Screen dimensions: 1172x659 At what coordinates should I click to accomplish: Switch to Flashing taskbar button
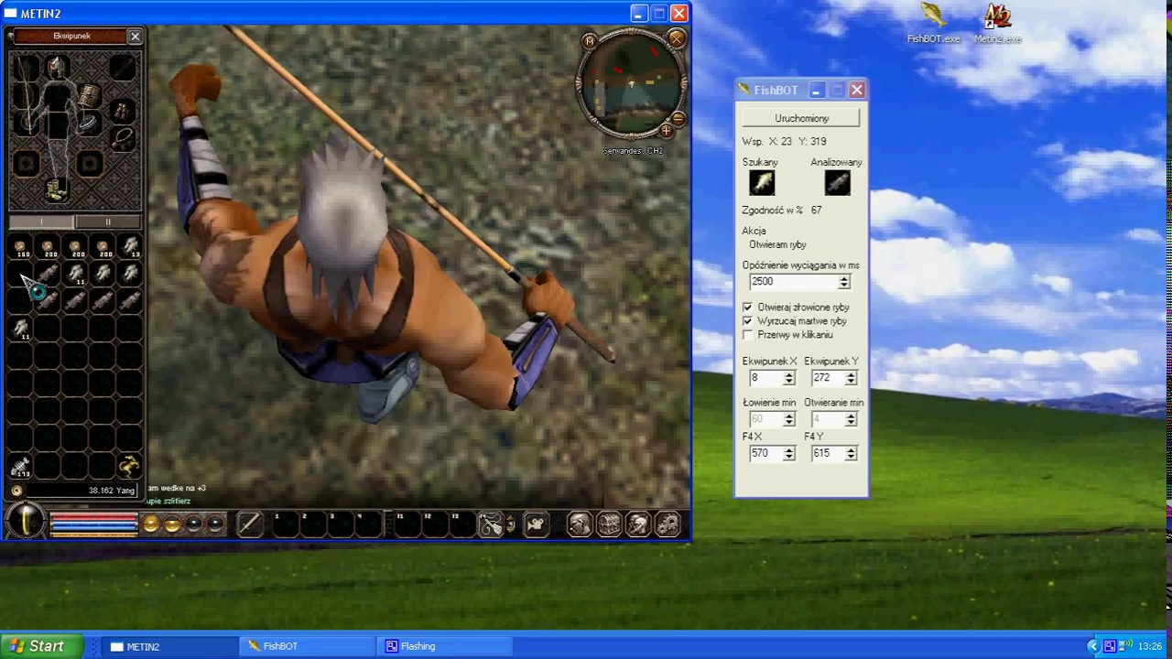444,646
